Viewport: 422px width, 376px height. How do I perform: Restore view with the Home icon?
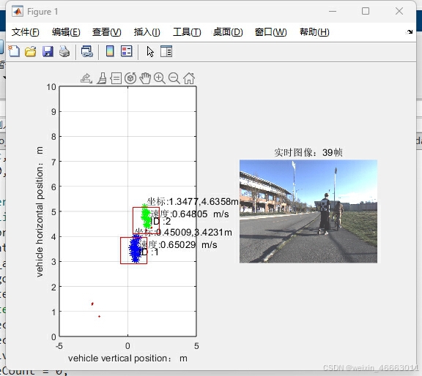pyautogui.click(x=189, y=78)
